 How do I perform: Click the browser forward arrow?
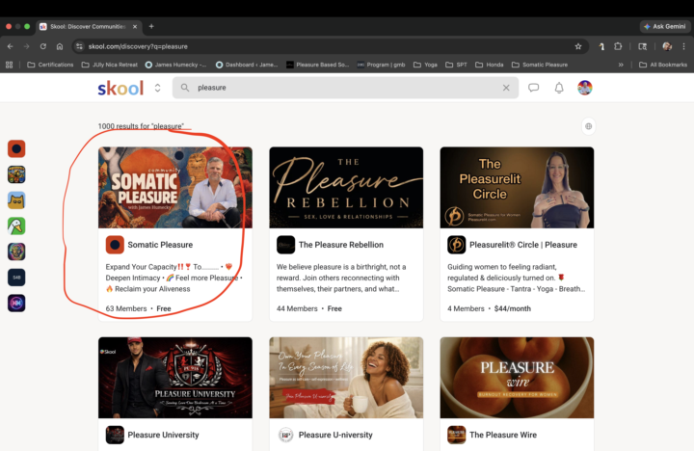(27, 46)
